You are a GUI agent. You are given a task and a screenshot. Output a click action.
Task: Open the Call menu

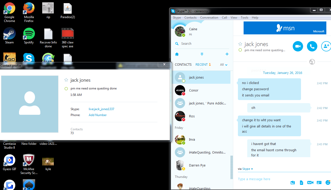point(224,18)
